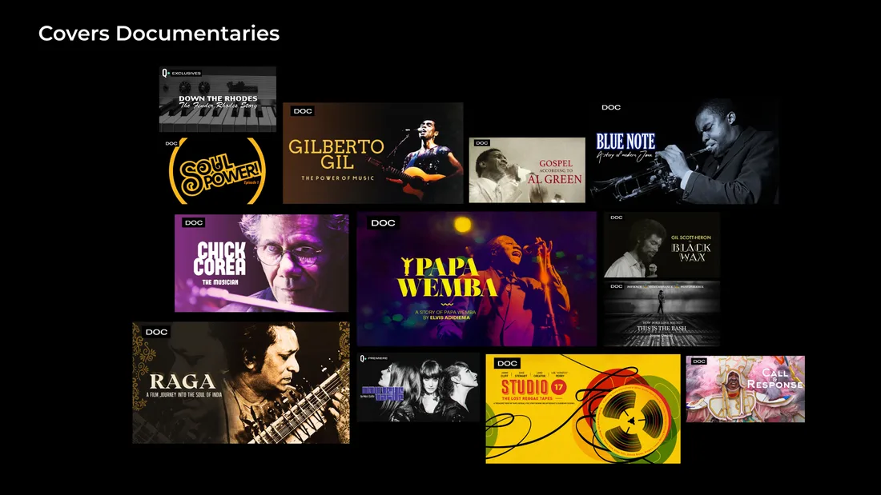The image size is (881, 495).
Task: Click the DOC badge on Studio 17 cover
Action: (507, 364)
